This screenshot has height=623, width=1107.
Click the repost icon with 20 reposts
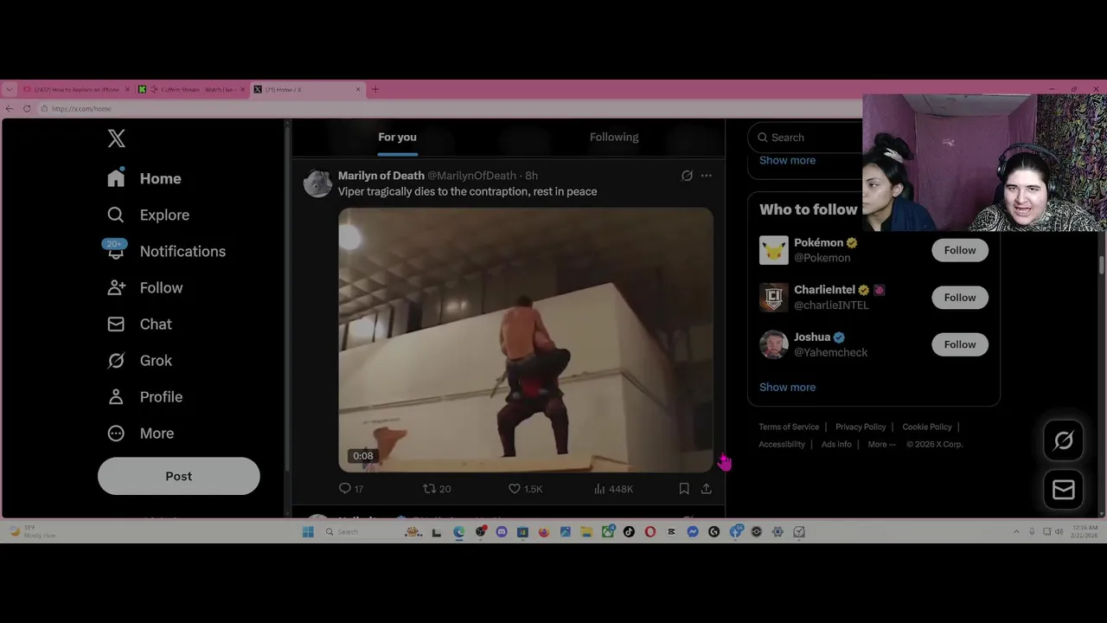pos(436,489)
